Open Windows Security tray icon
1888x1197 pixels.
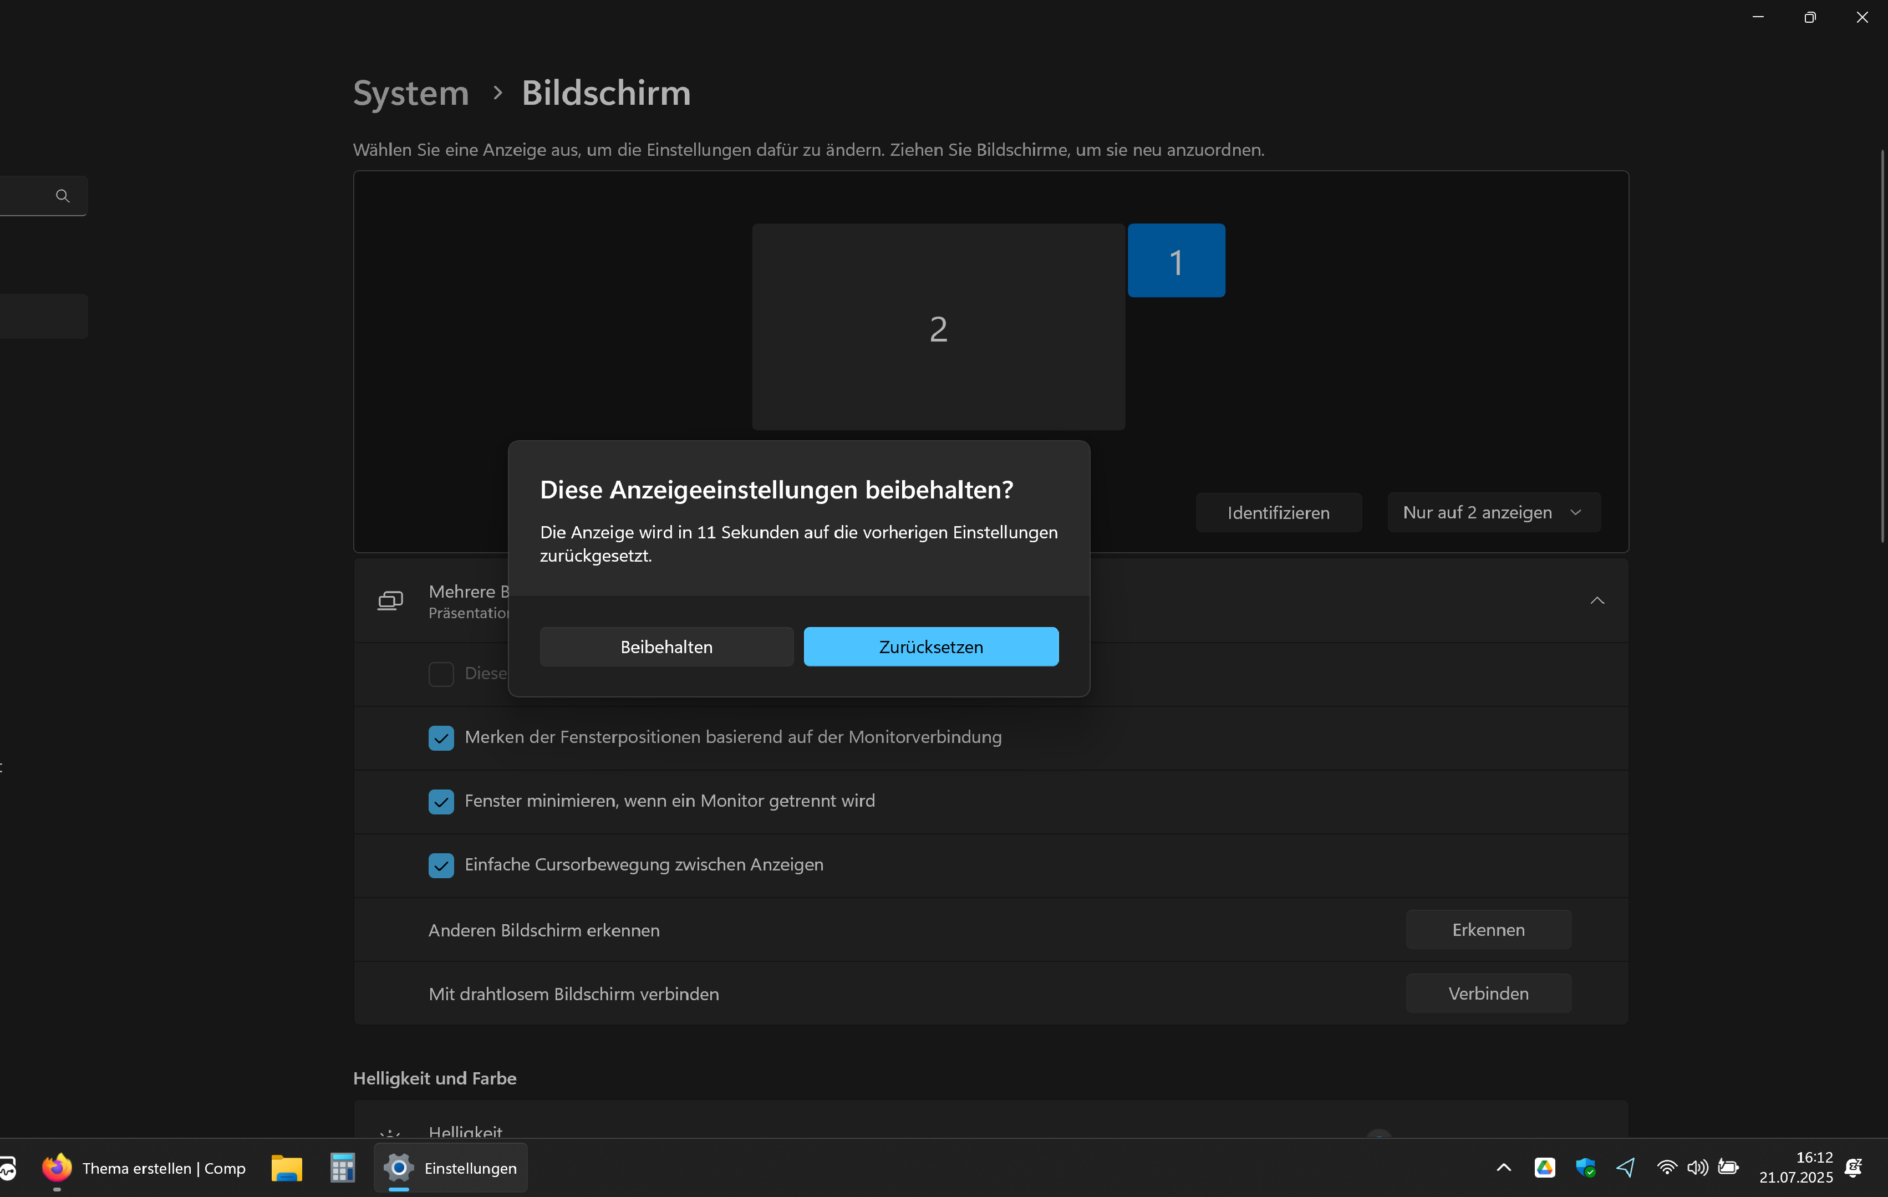pyautogui.click(x=1585, y=1168)
